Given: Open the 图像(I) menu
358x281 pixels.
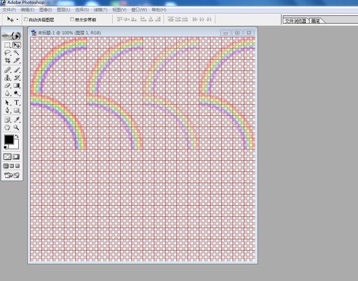Looking at the screenshot, I should point(45,10).
